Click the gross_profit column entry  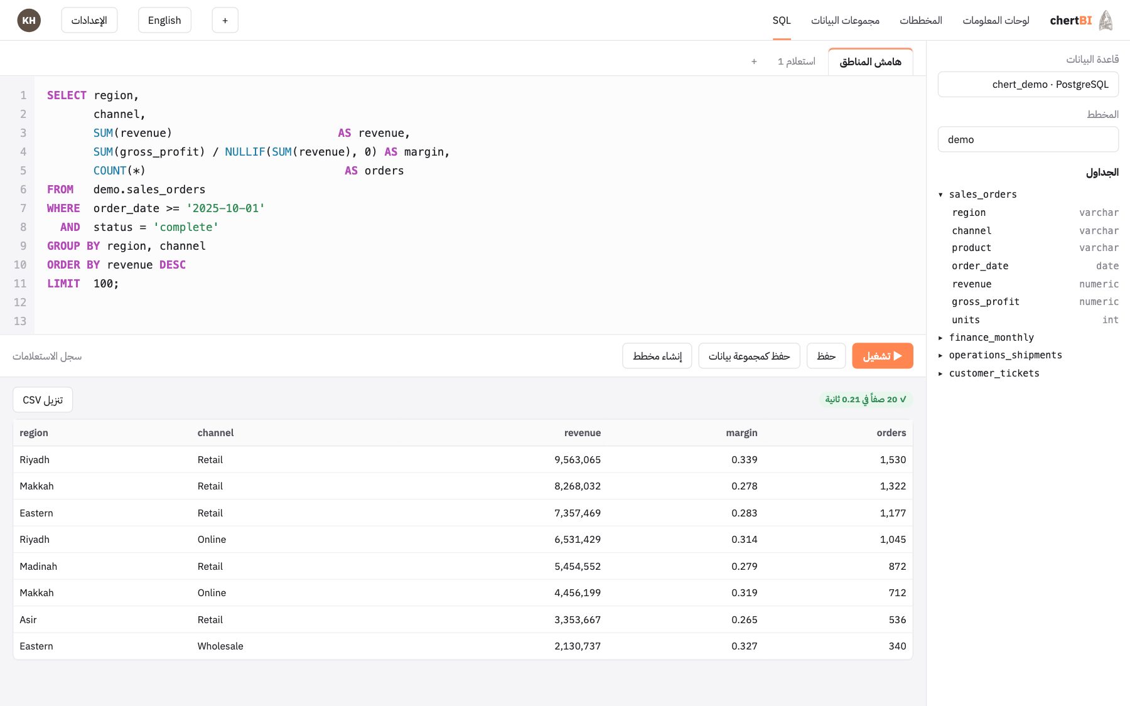tap(1035, 302)
